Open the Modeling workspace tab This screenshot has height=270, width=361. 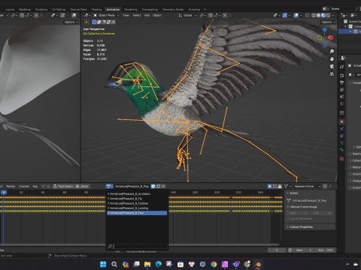tap(25, 10)
